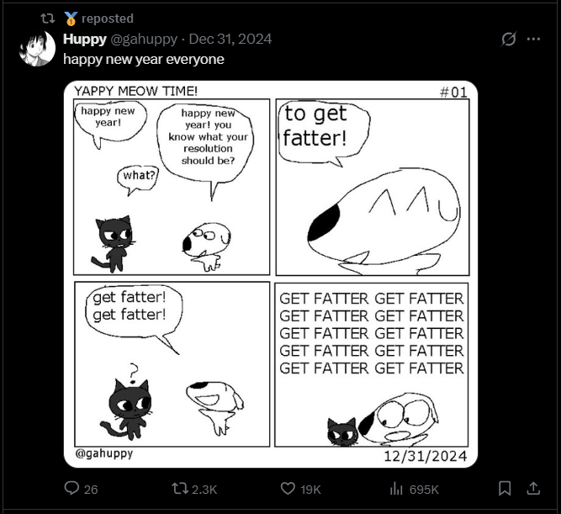Screen dimensions: 561x514
Task: Click the 19K likes count
Action: [310, 490]
